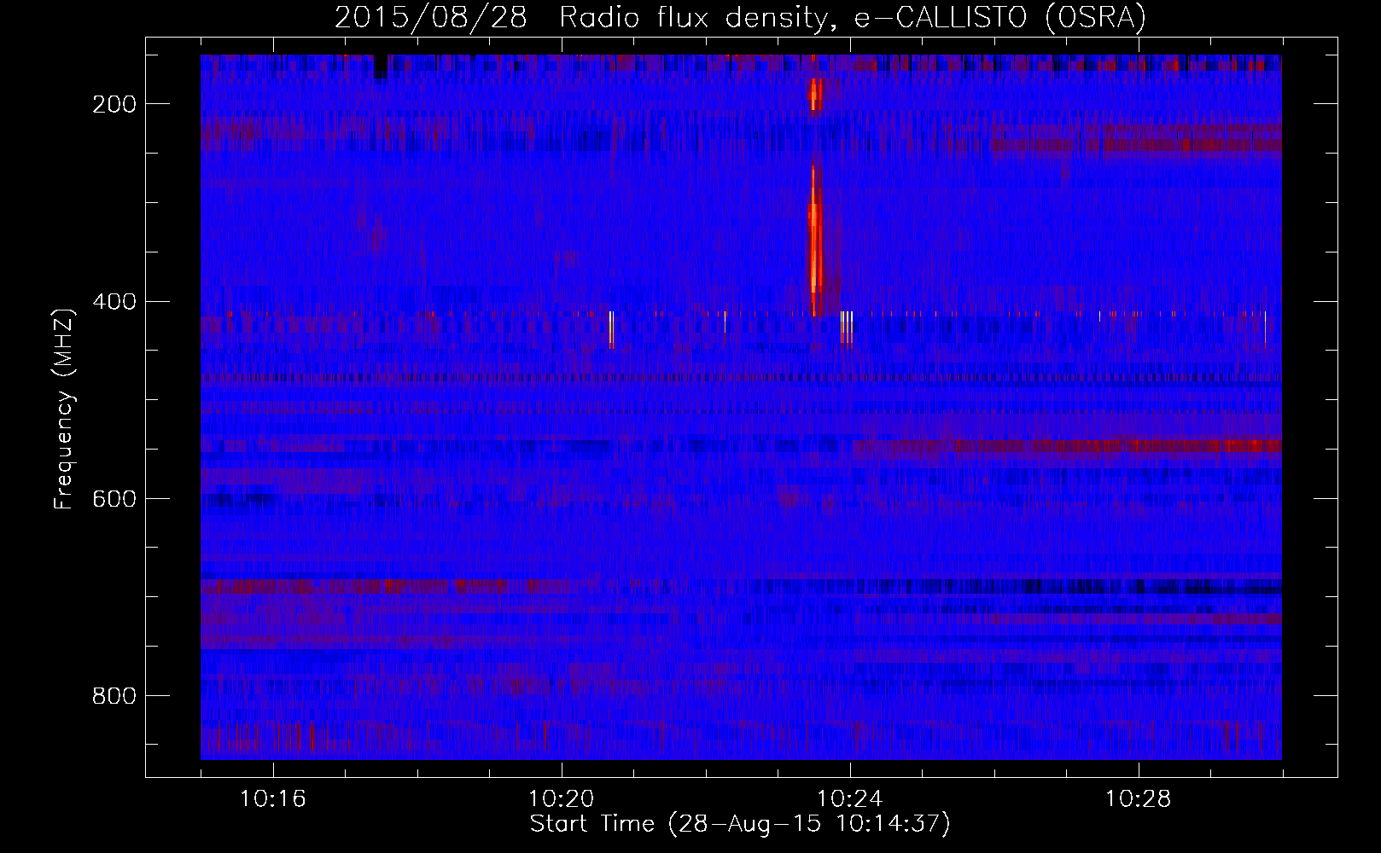Select the 'Frequency (MHZ)' y-axis label
Viewport: 1381px width, 853px height.
click(x=64, y=409)
